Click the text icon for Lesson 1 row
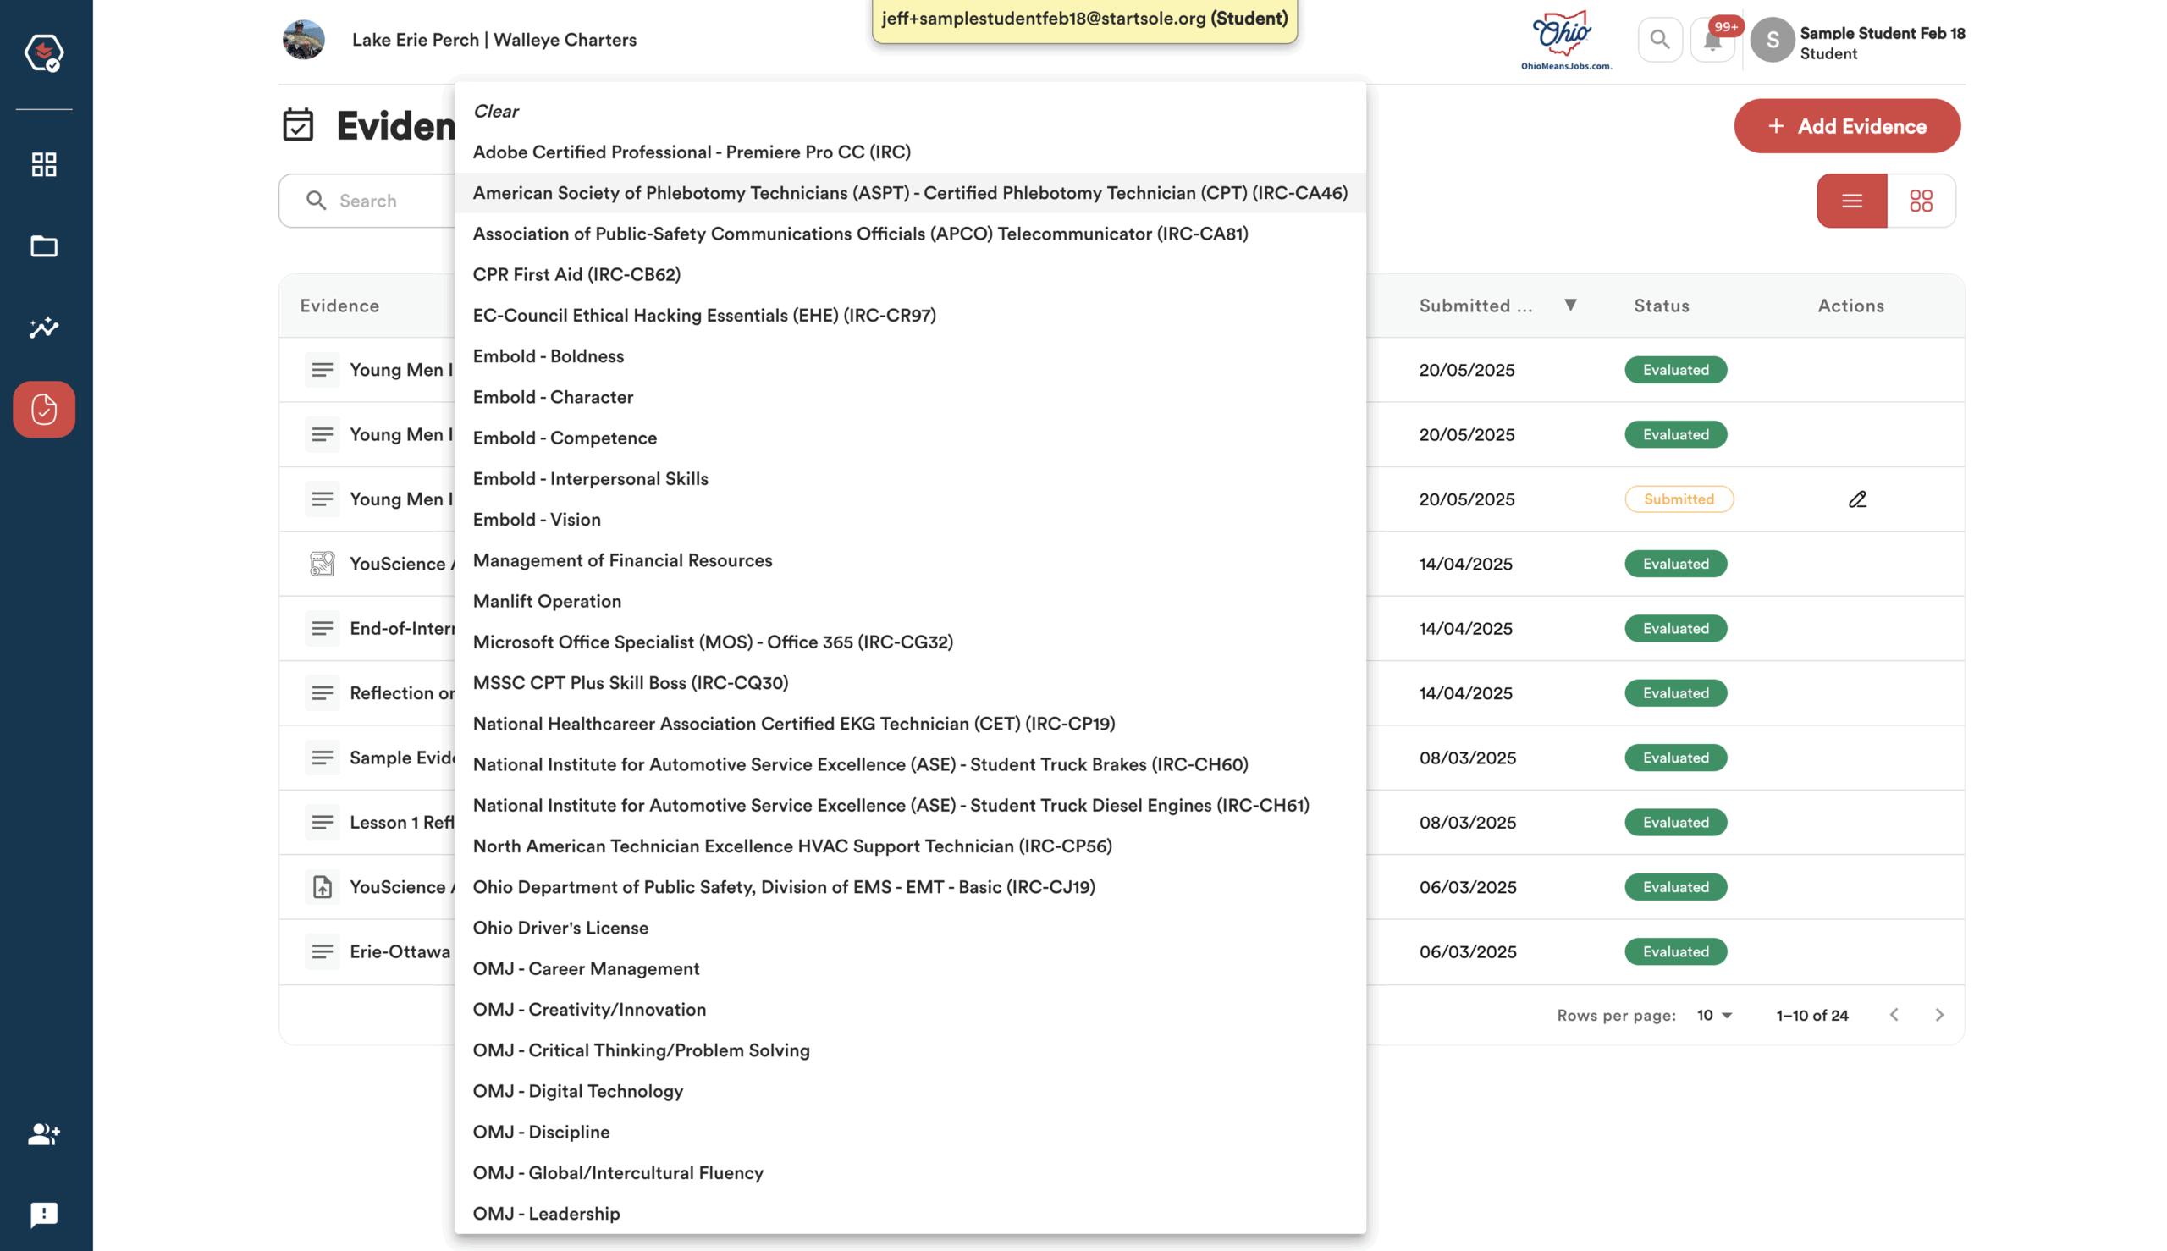Image resolution: width=2167 pixels, height=1251 pixels. coord(323,822)
